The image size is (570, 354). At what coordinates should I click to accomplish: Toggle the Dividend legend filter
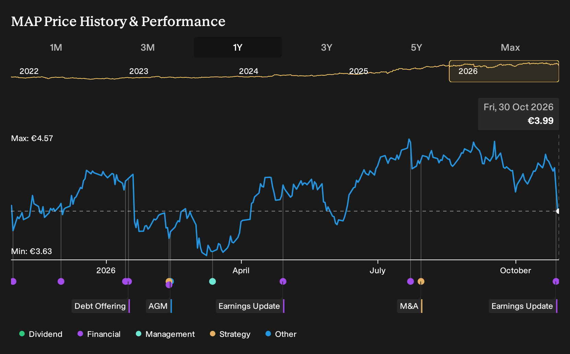41,334
